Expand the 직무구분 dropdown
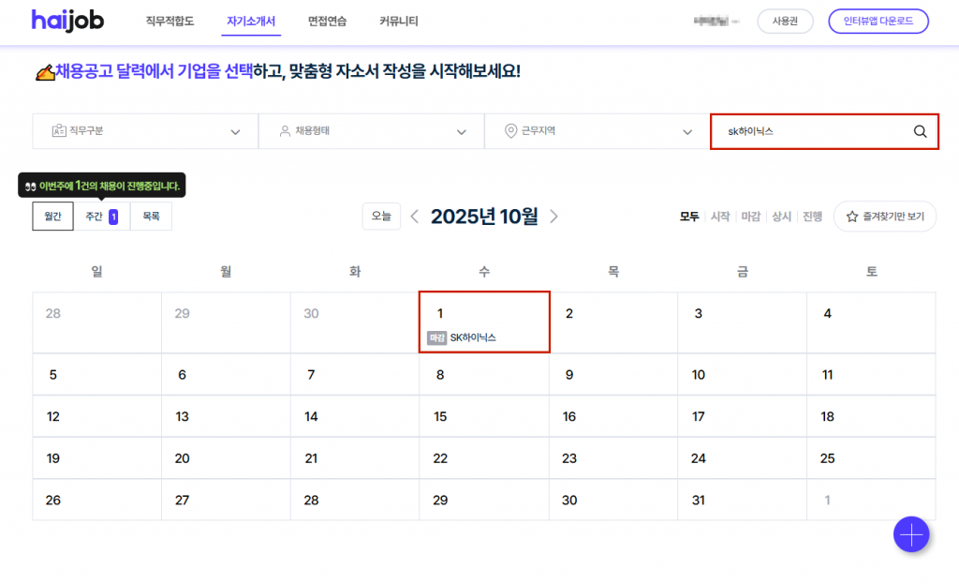 [x=145, y=131]
